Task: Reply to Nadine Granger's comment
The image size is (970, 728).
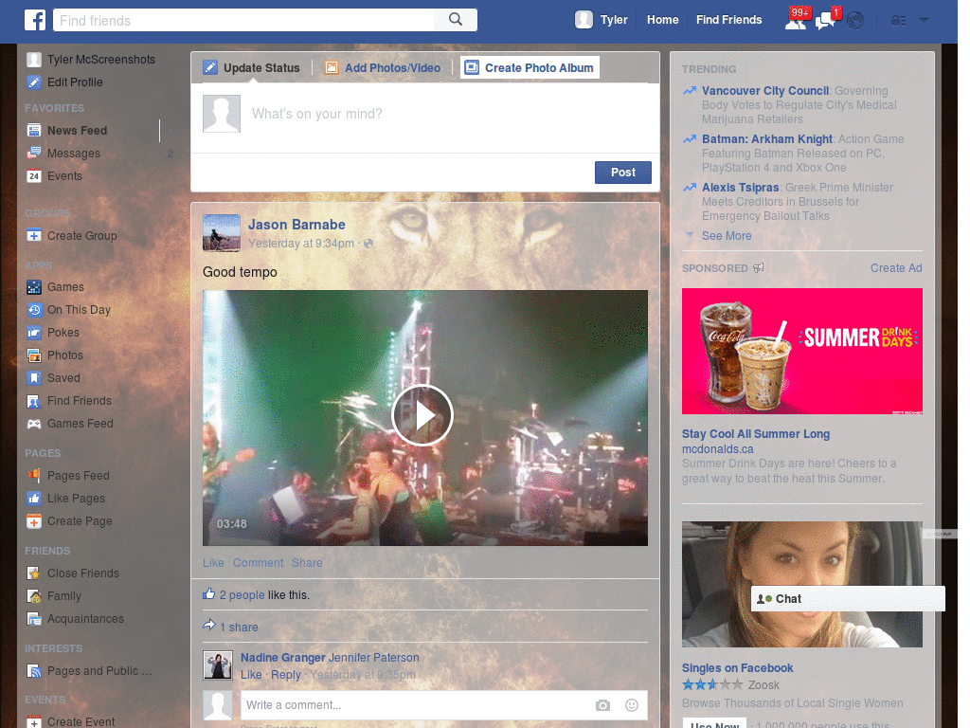Action: coord(286,675)
